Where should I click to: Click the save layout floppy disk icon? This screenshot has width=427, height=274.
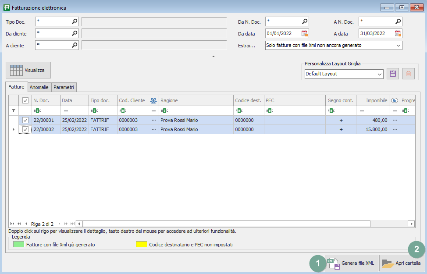click(392, 74)
